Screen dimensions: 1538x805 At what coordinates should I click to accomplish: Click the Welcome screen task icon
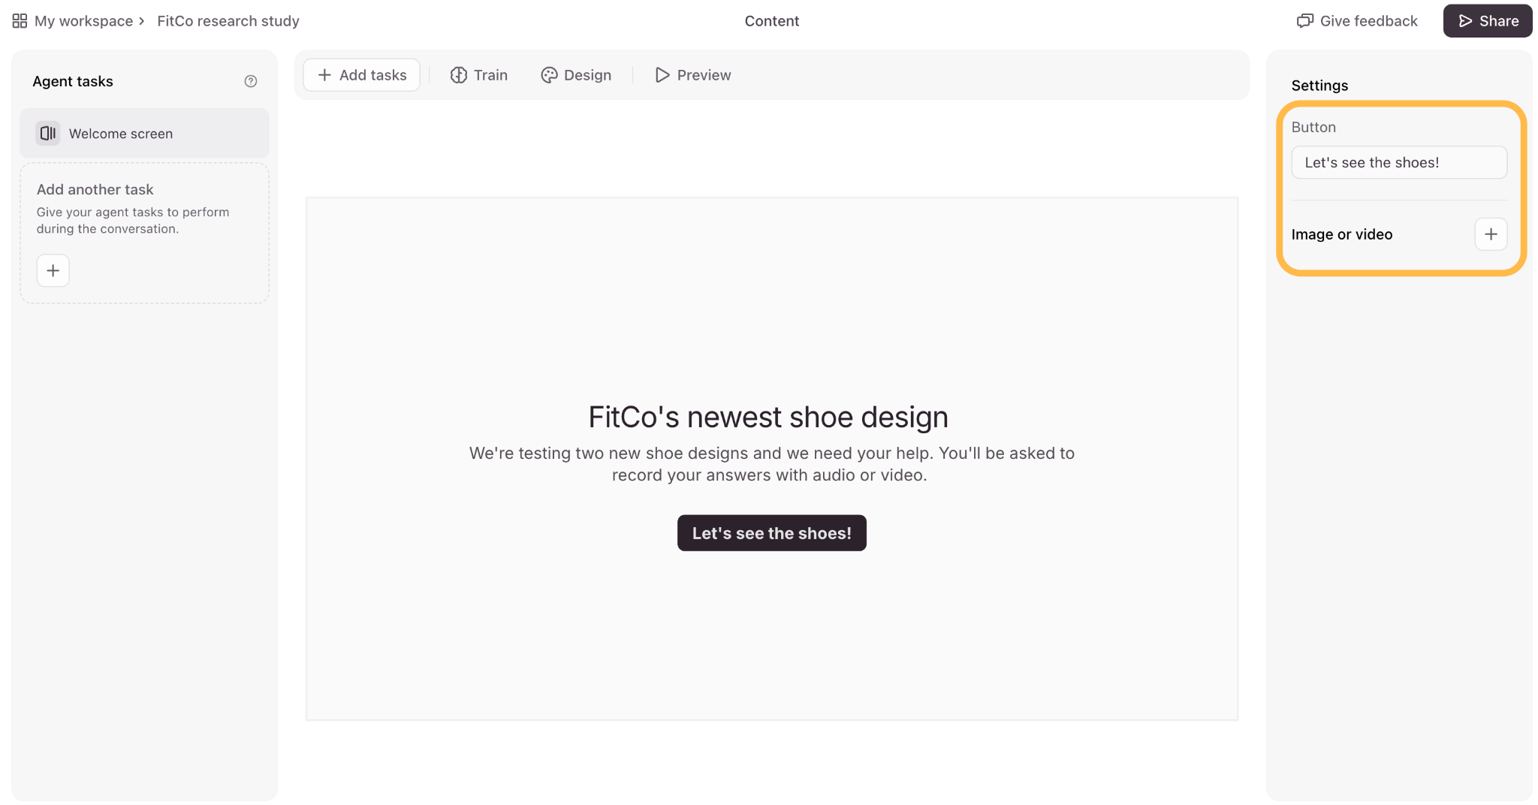coord(48,133)
